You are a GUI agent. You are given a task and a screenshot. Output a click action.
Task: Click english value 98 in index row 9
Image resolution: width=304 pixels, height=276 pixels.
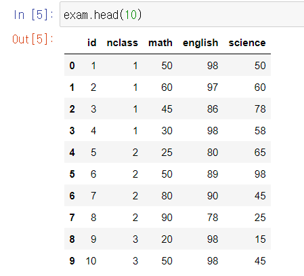pyautogui.click(x=213, y=261)
